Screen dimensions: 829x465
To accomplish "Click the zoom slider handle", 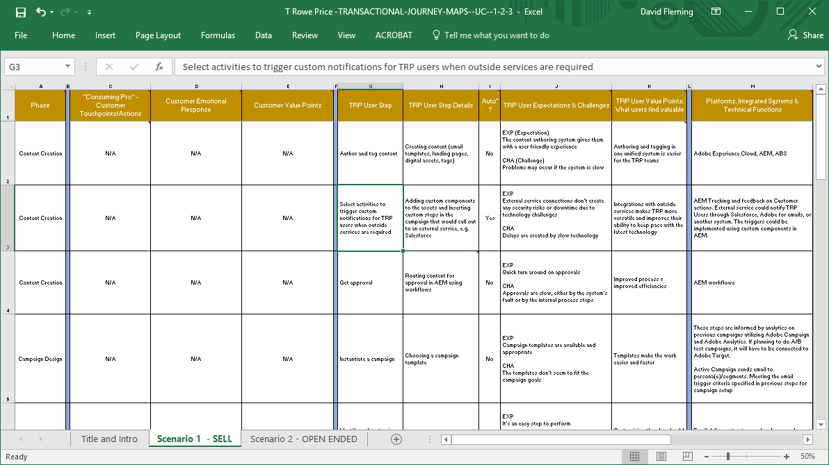I will click(728, 457).
